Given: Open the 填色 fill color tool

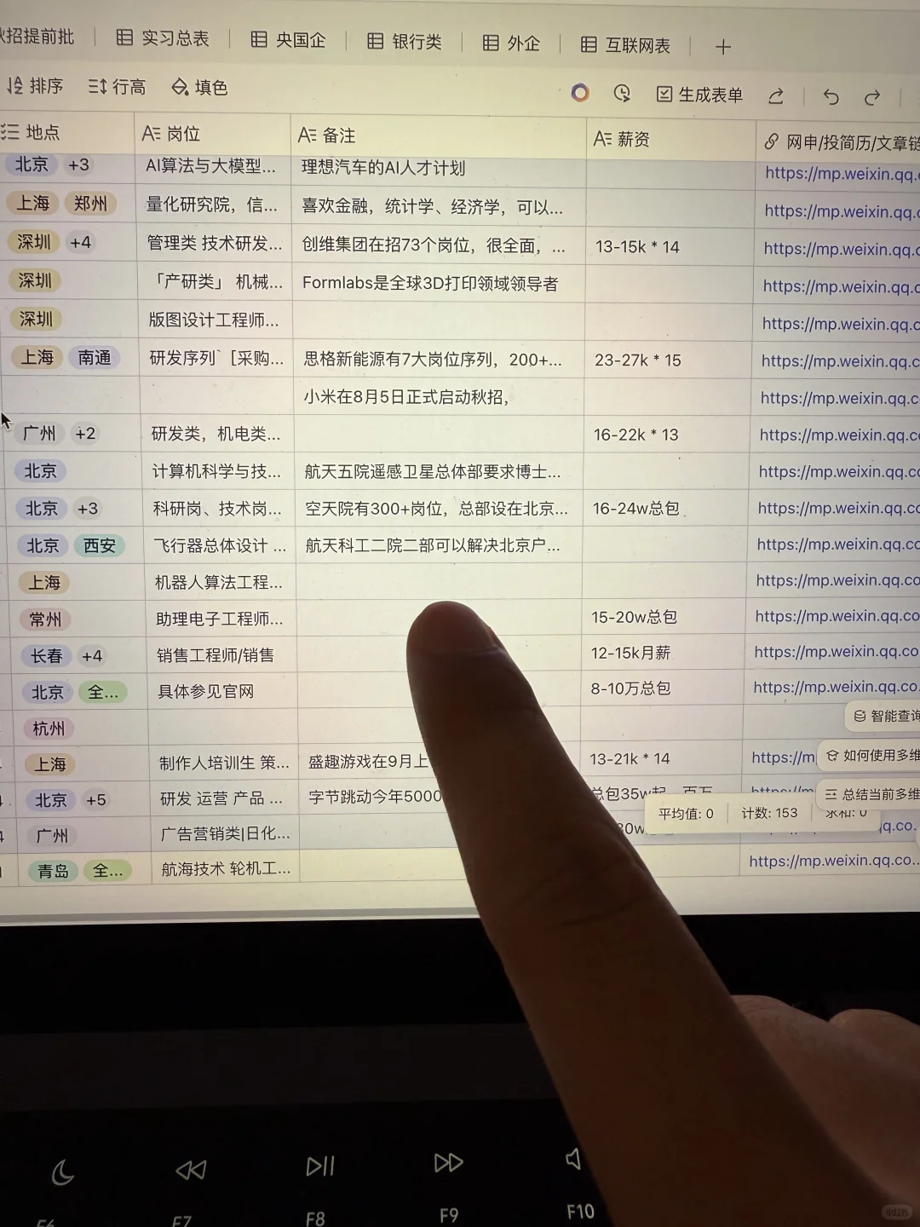Looking at the screenshot, I should (x=199, y=88).
